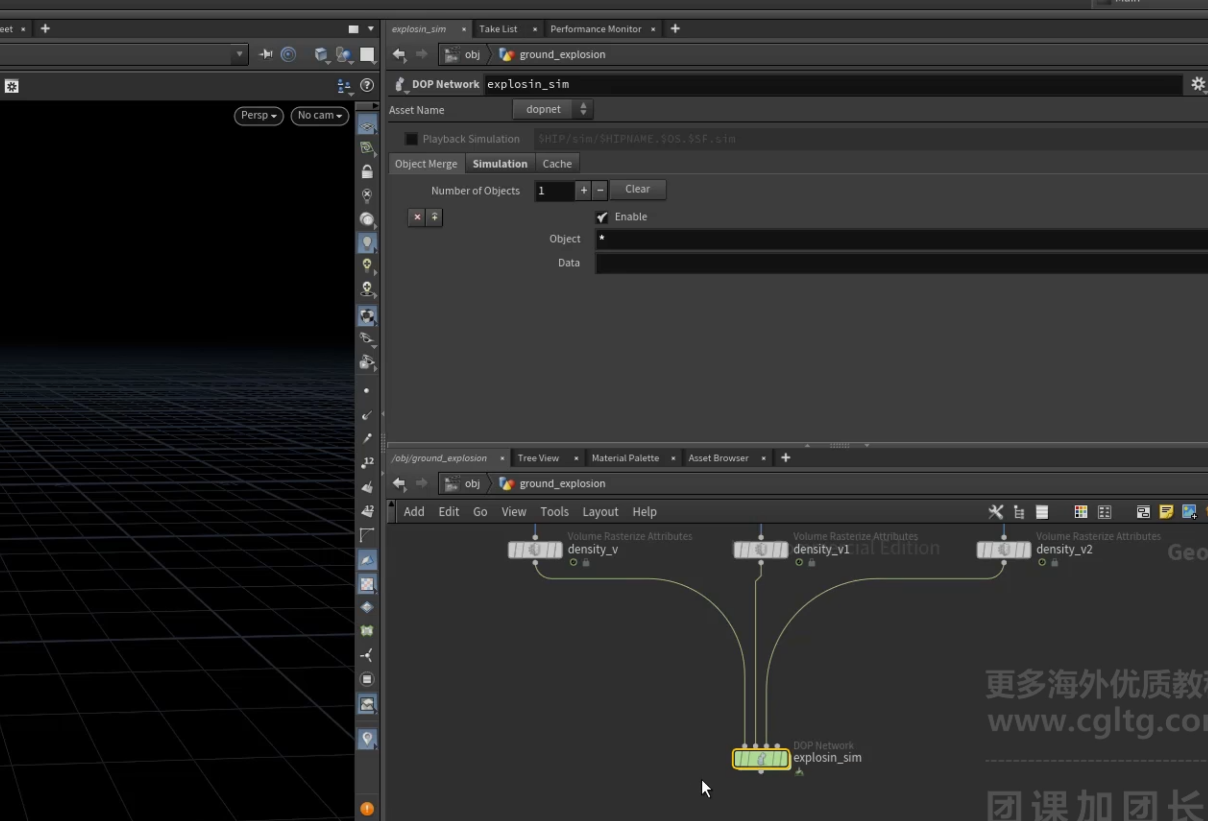Click the viewport help question mark icon

(367, 85)
